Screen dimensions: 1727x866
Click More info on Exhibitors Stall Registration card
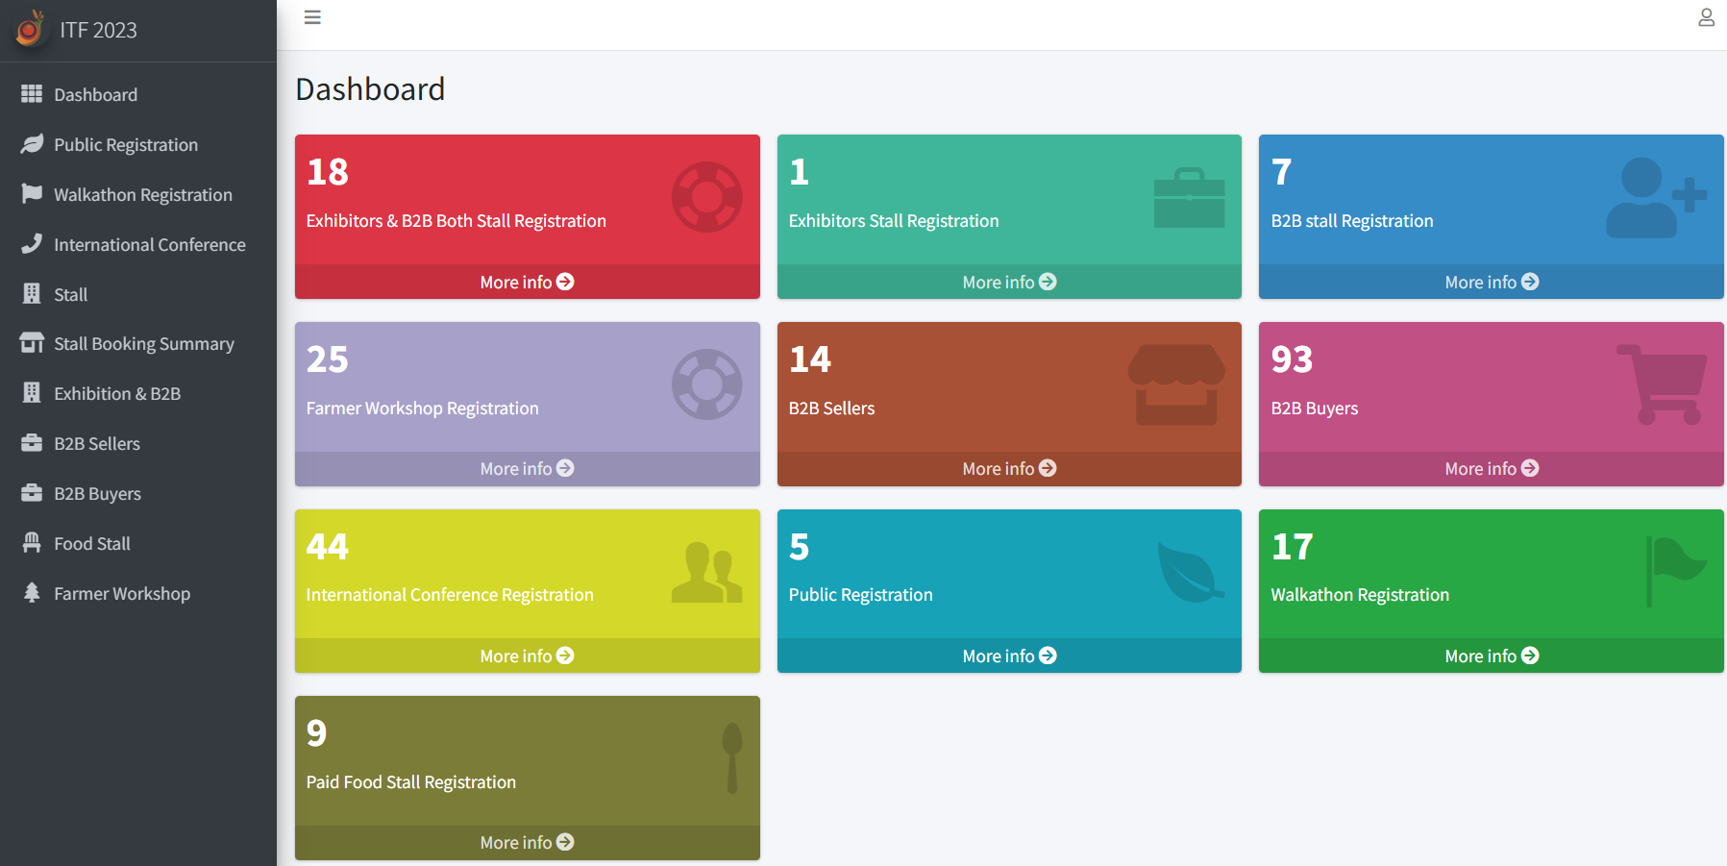tap(1009, 282)
